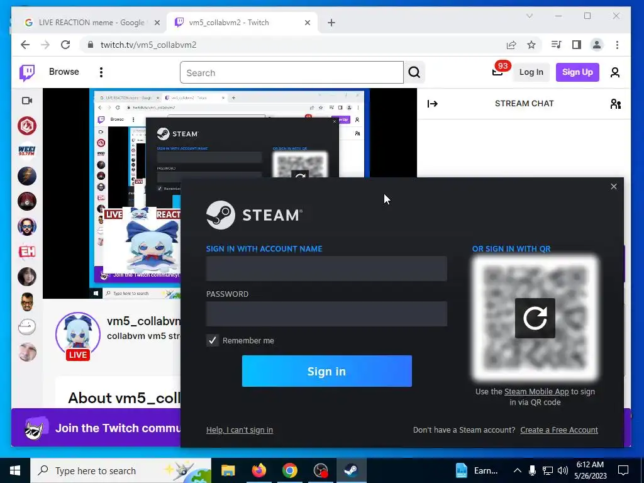
Task: Click the Twitch Log In button
Action: point(531,72)
